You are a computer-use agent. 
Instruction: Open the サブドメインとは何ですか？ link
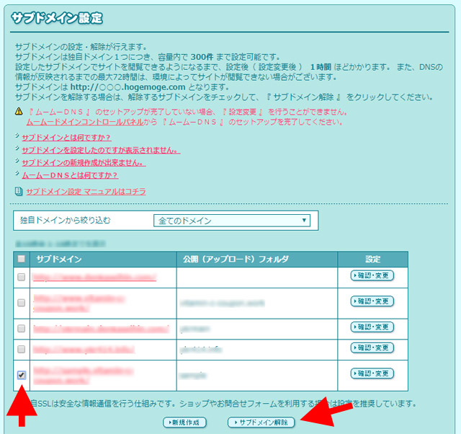click(x=66, y=137)
